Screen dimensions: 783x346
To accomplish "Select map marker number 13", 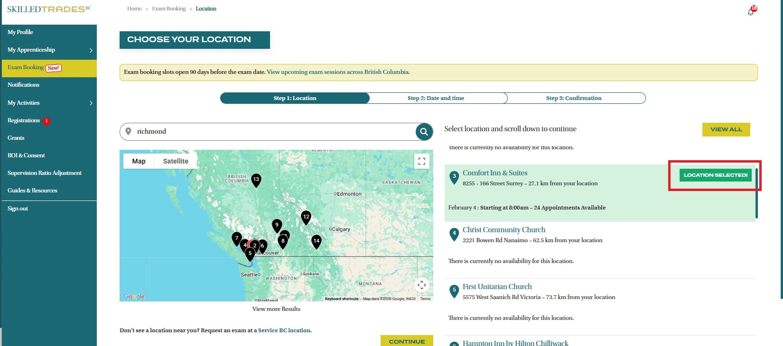I will (256, 180).
